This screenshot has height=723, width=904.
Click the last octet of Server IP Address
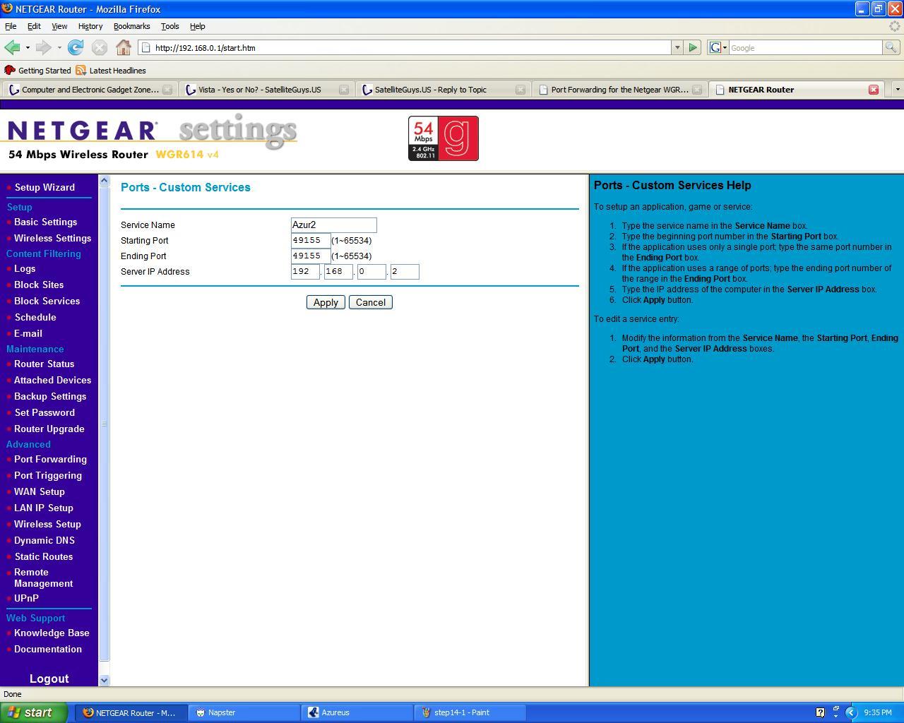(x=405, y=272)
